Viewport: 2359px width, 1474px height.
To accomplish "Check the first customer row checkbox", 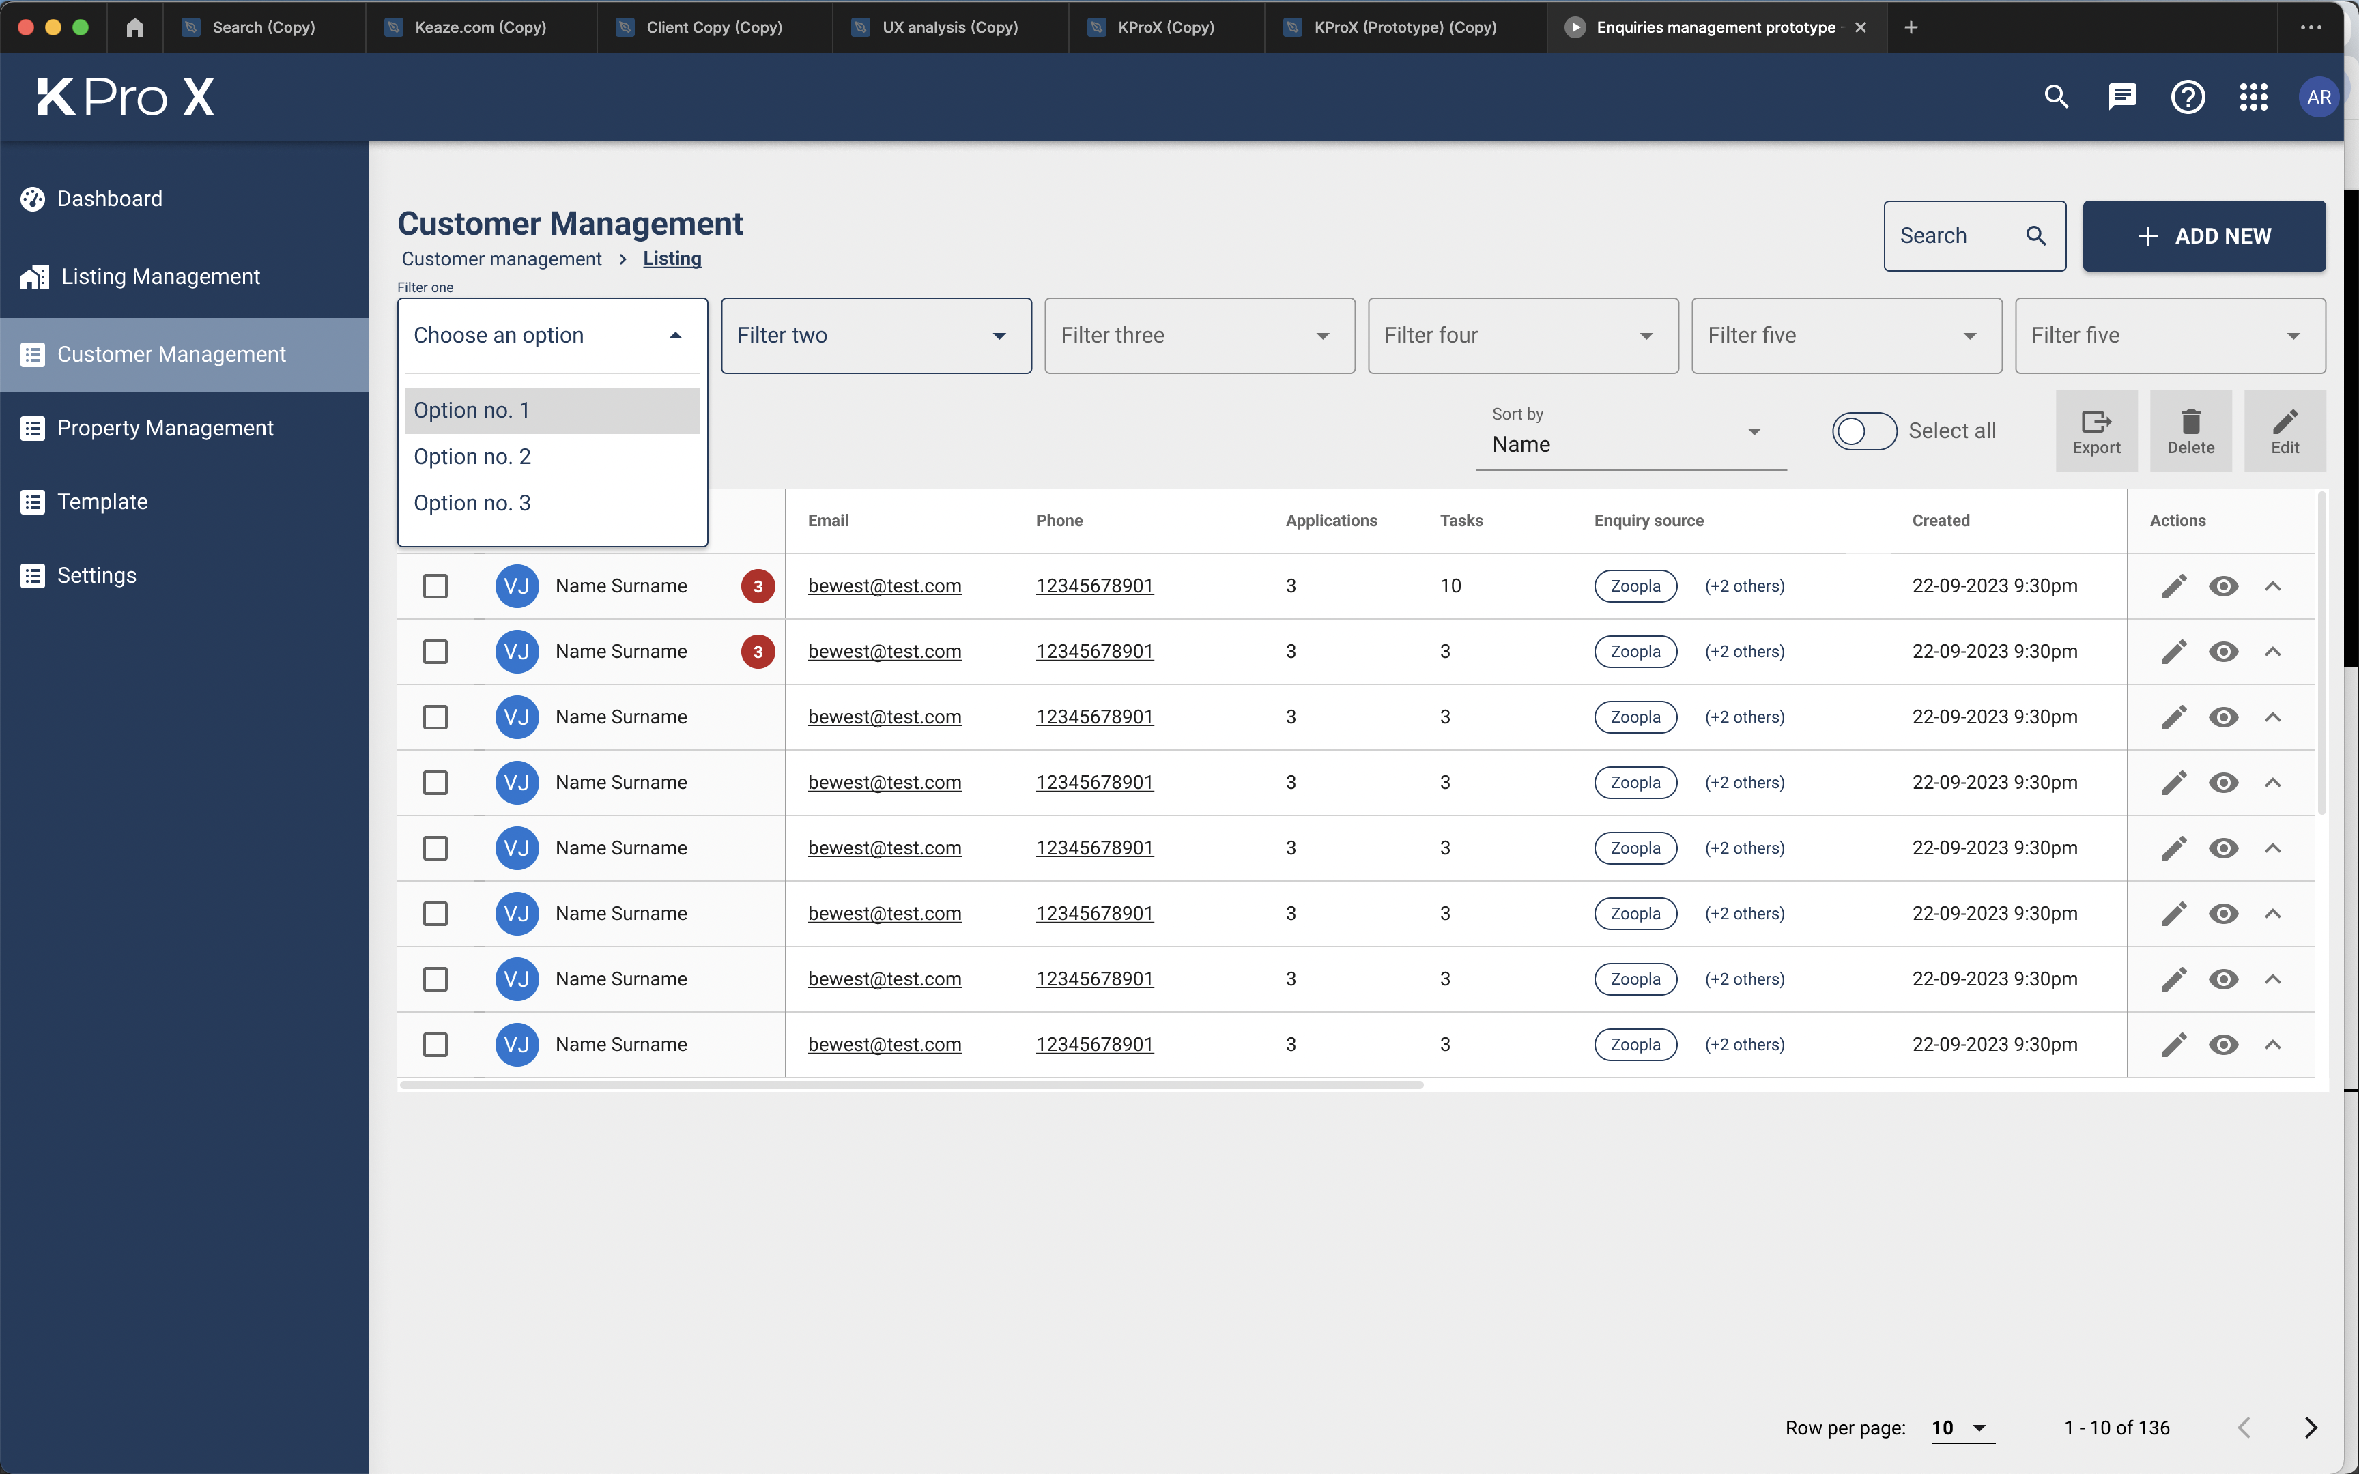I will [x=435, y=586].
